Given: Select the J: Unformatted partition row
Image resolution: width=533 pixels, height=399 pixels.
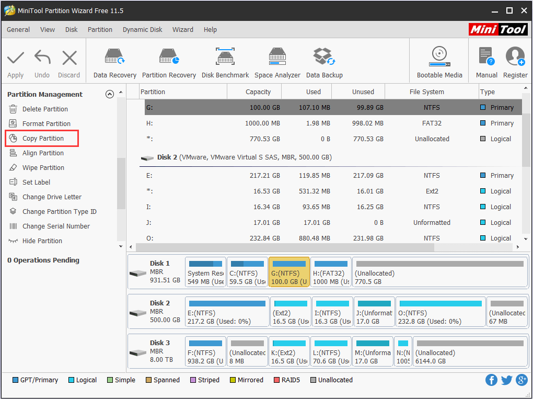Looking at the screenshot, I should [333, 222].
